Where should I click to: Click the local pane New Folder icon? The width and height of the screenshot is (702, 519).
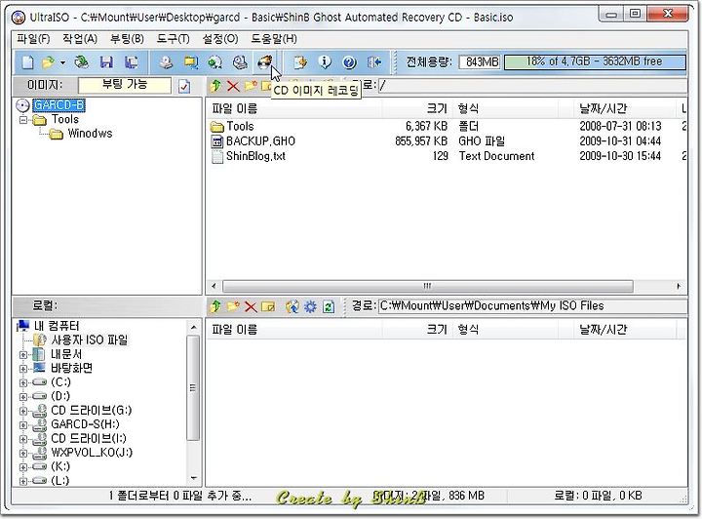[x=233, y=306]
